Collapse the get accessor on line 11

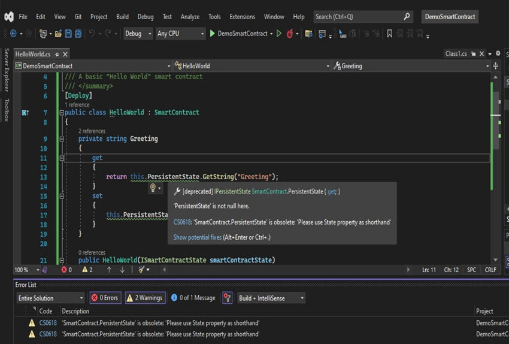[62, 158]
